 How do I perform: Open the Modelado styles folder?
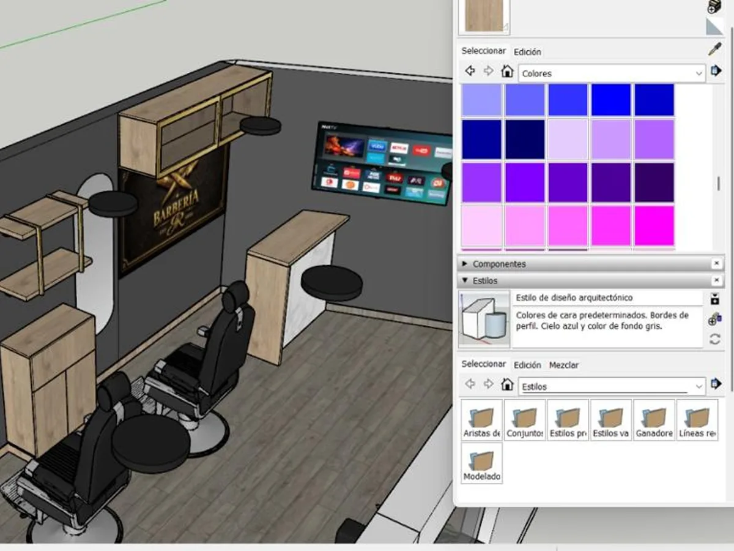[482, 463]
